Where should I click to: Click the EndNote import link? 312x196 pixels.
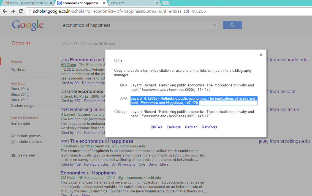pos(174,127)
